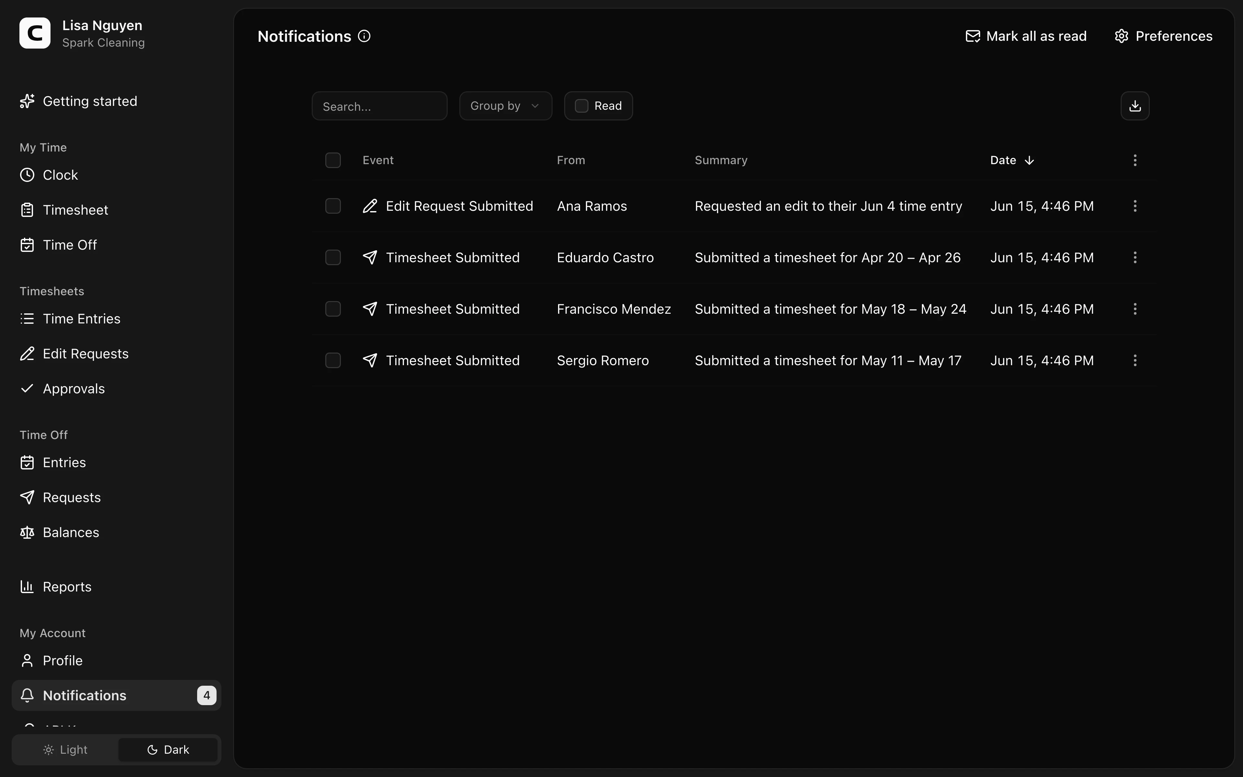This screenshot has height=777, width=1243.
Task: Select all notifications with header checkbox
Action: [333, 160]
